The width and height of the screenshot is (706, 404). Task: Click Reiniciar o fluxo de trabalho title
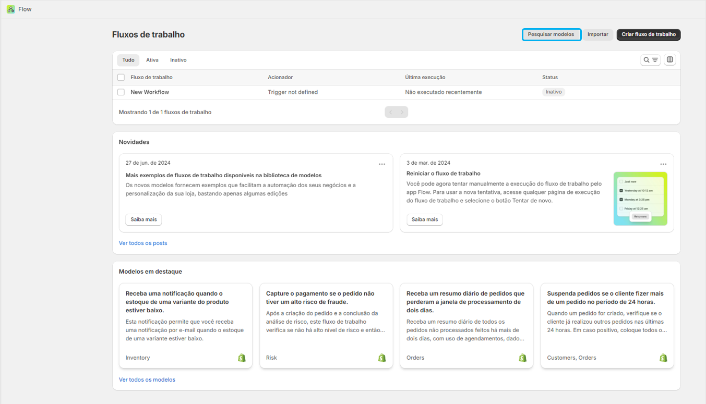444,173
